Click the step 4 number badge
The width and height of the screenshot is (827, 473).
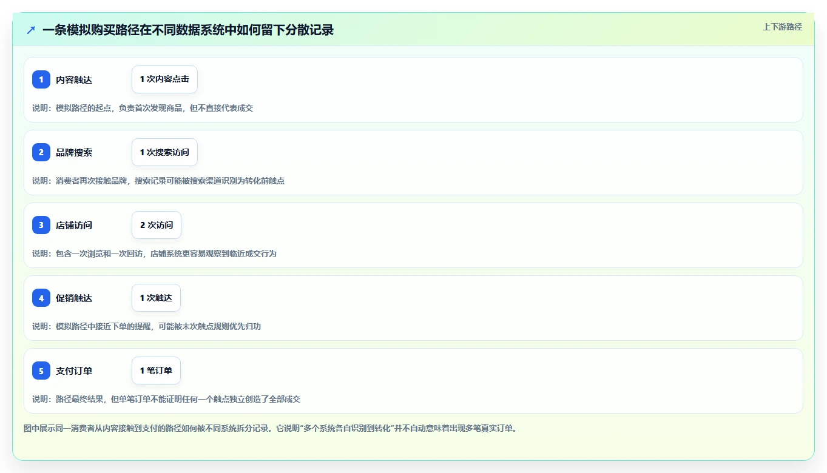point(41,298)
